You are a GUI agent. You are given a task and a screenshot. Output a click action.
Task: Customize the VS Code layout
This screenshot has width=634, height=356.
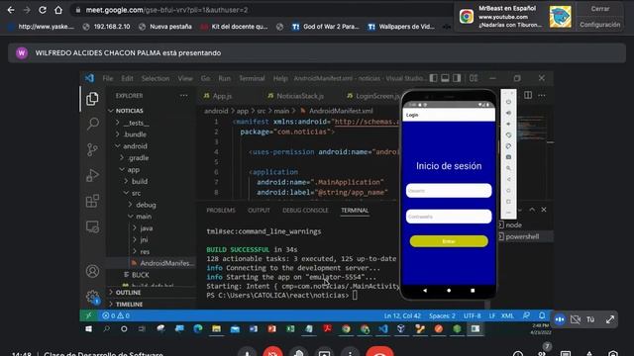coord(474,78)
